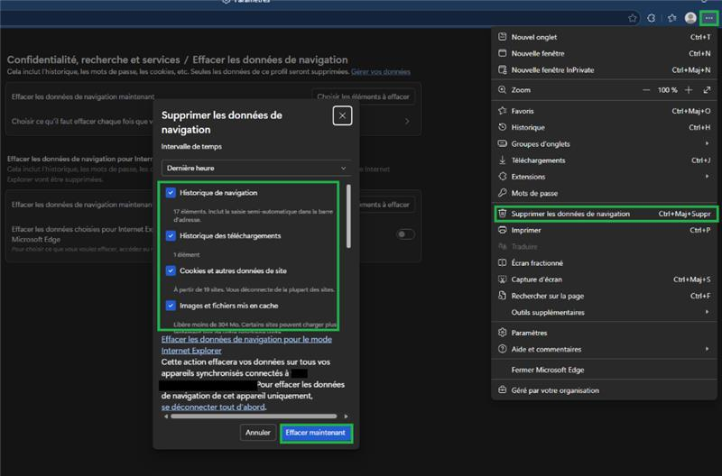722x476 pixels.
Task: Decrease zoom with the minus button
Action: [646, 90]
